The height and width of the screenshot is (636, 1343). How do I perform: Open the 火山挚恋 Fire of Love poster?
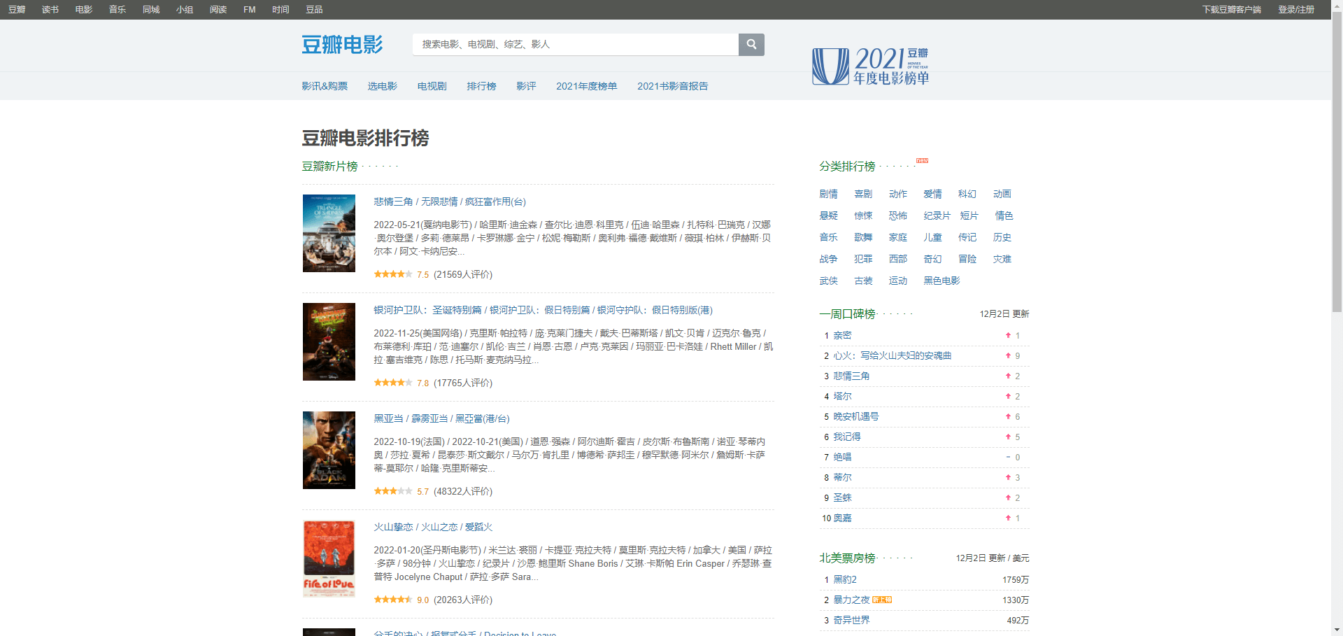tap(329, 558)
